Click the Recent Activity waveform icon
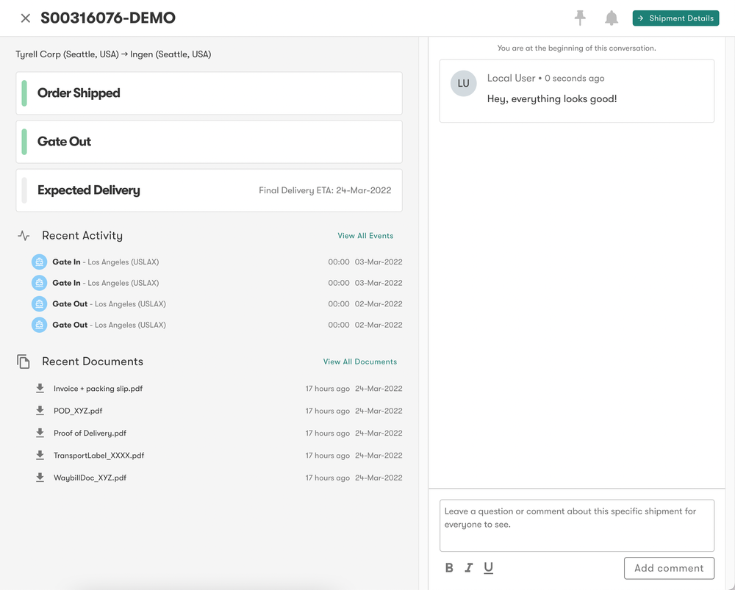Screen dimensions: 735x590 (x=22, y=235)
